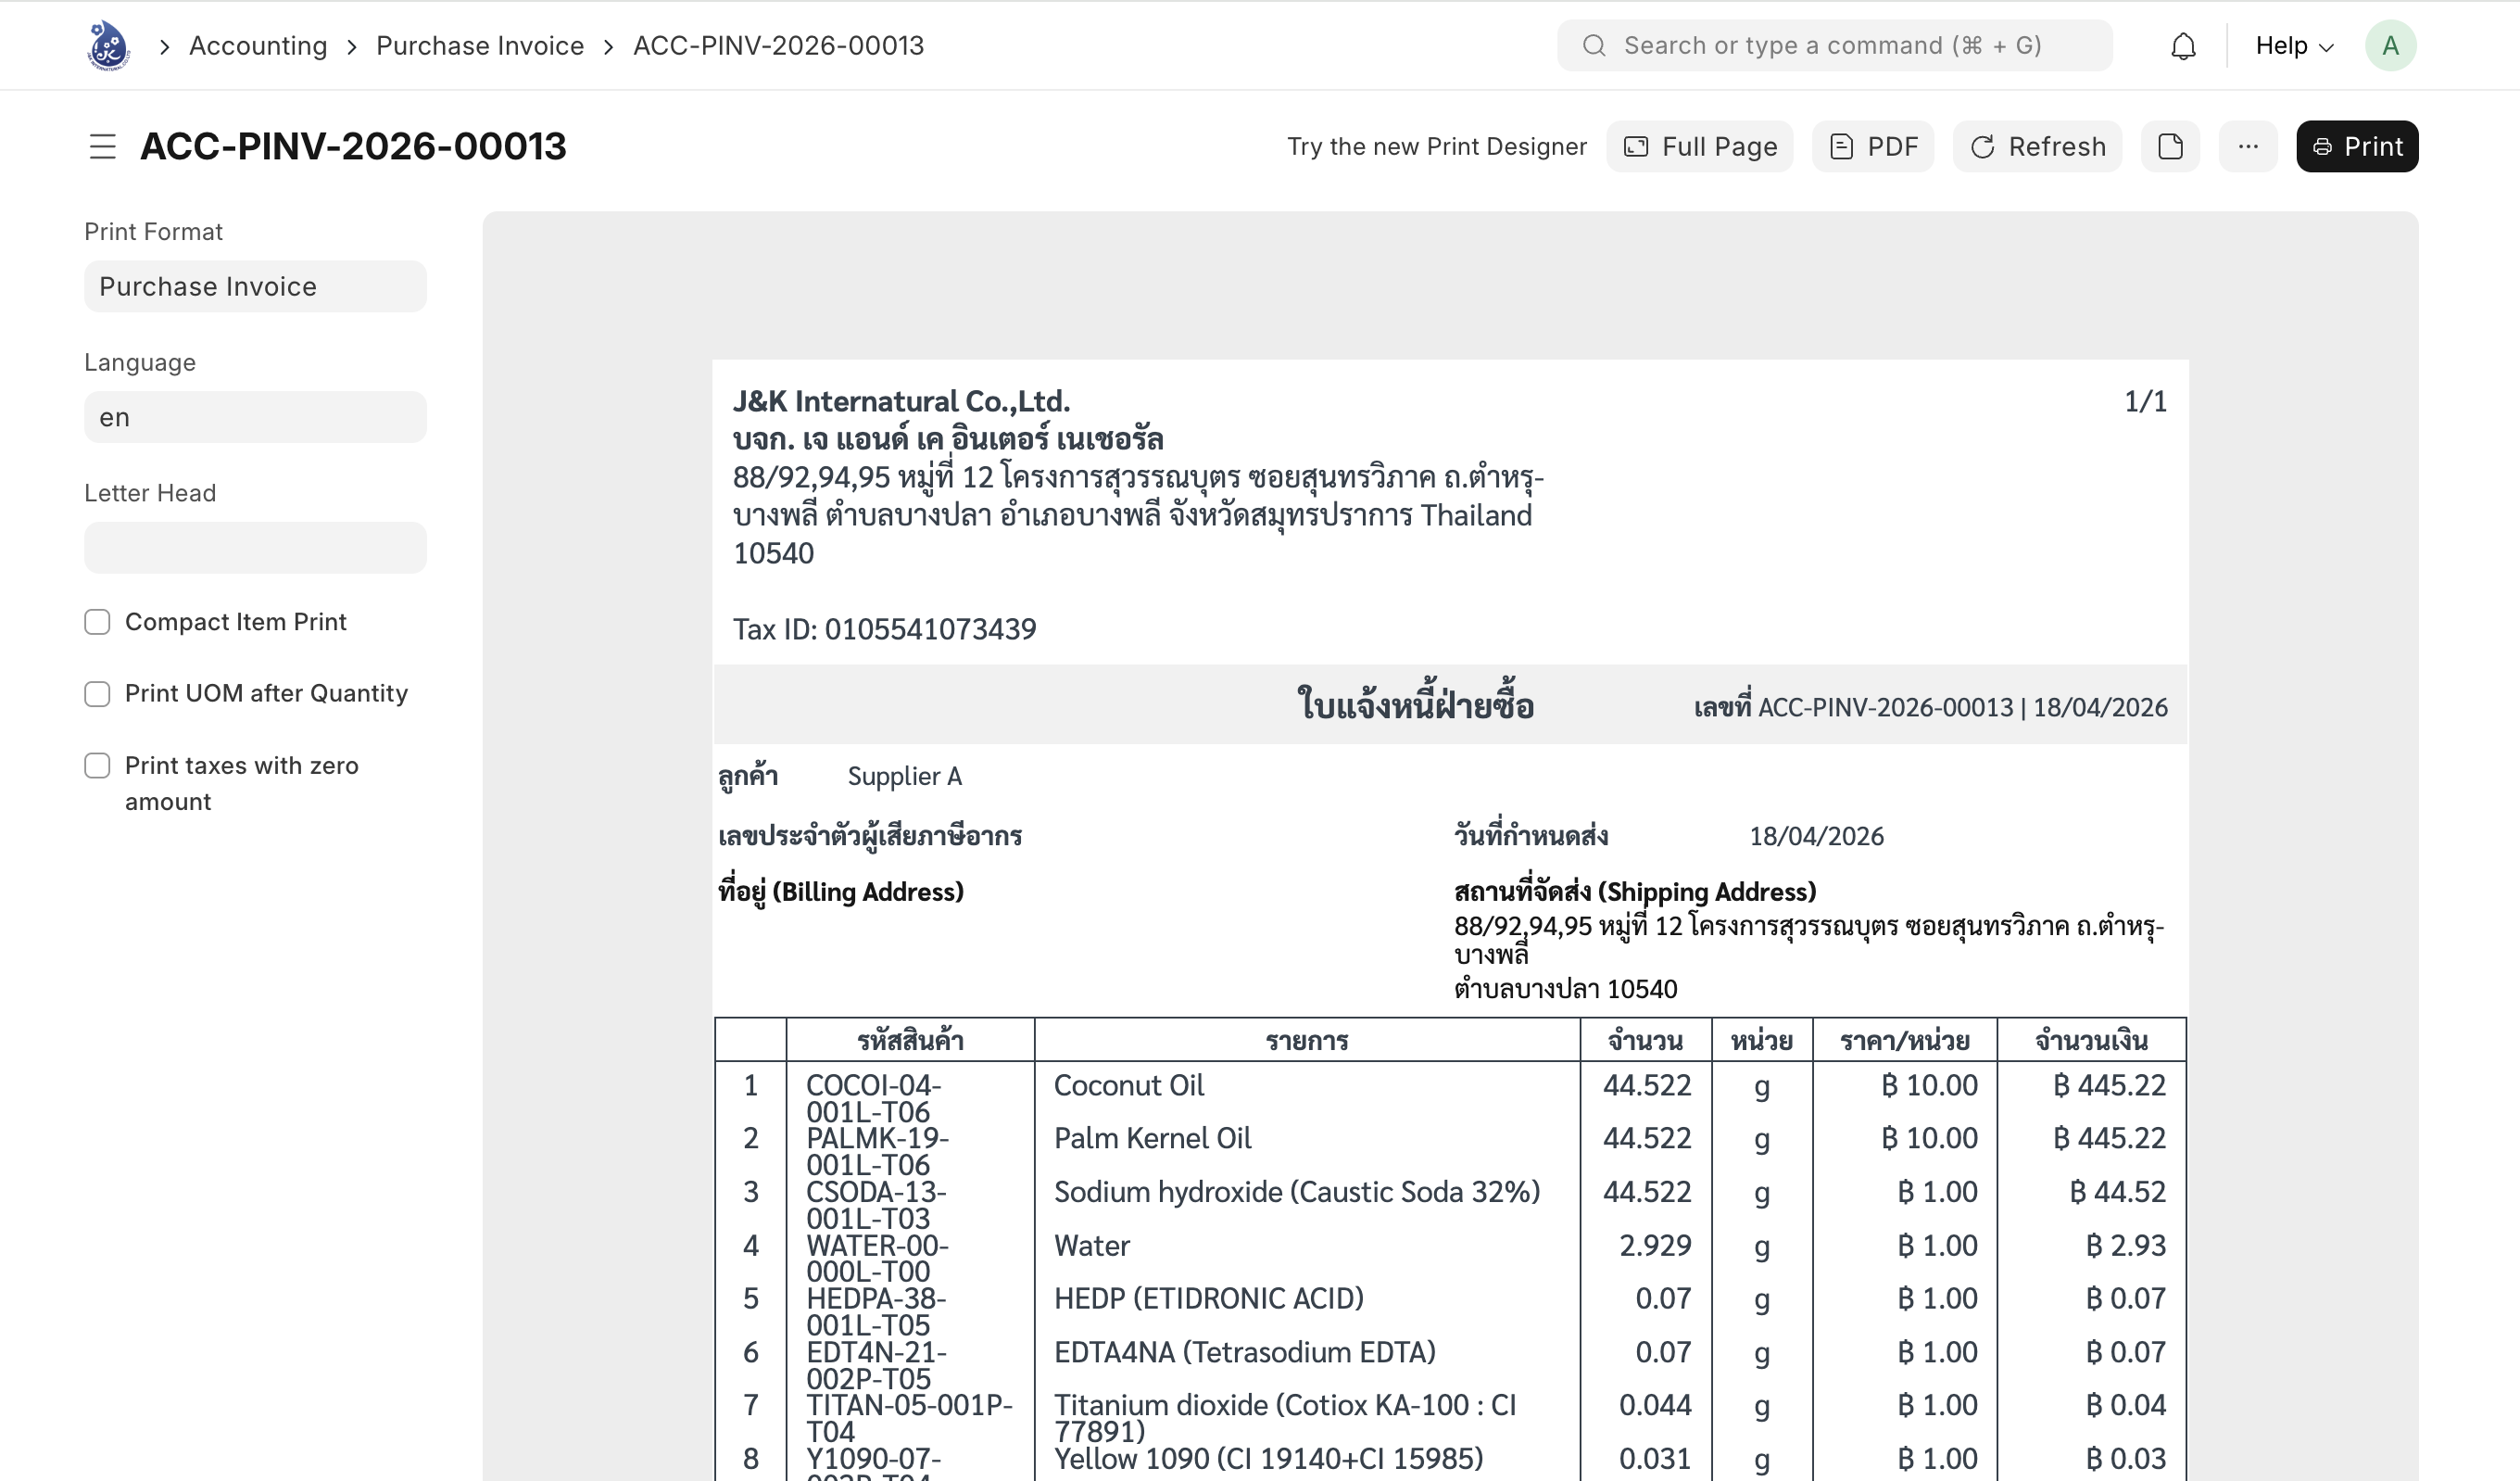The width and height of the screenshot is (2520, 1481).
Task: Click item code HEDPA-38-001L-T05
Action: [876, 1312]
